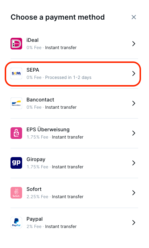149x248 pixels.
Task: Close the payment method dialog
Action: 134,17
